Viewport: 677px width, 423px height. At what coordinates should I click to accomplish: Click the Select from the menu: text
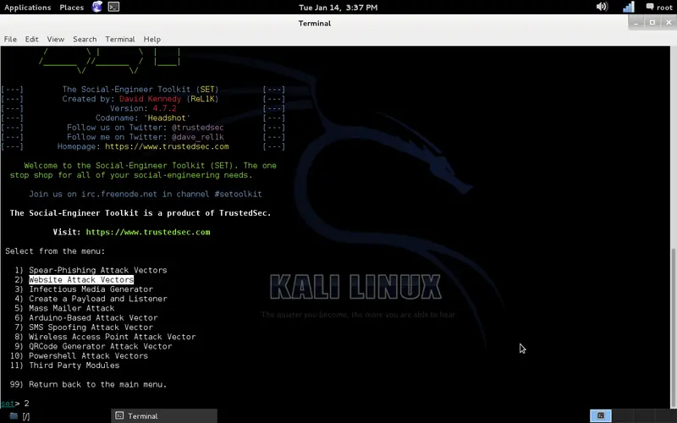(x=55, y=251)
